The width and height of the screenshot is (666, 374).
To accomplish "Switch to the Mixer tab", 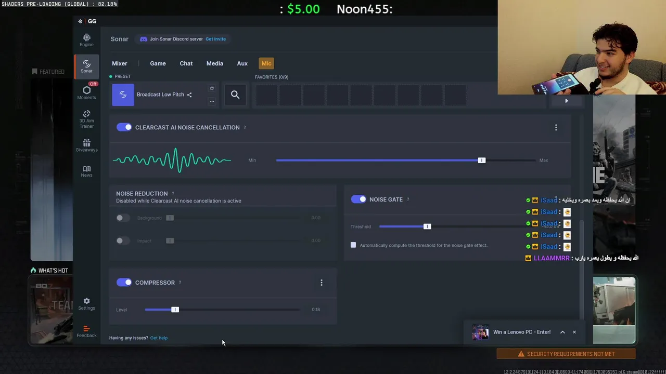I will pyautogui.click(x=120, y=63).
